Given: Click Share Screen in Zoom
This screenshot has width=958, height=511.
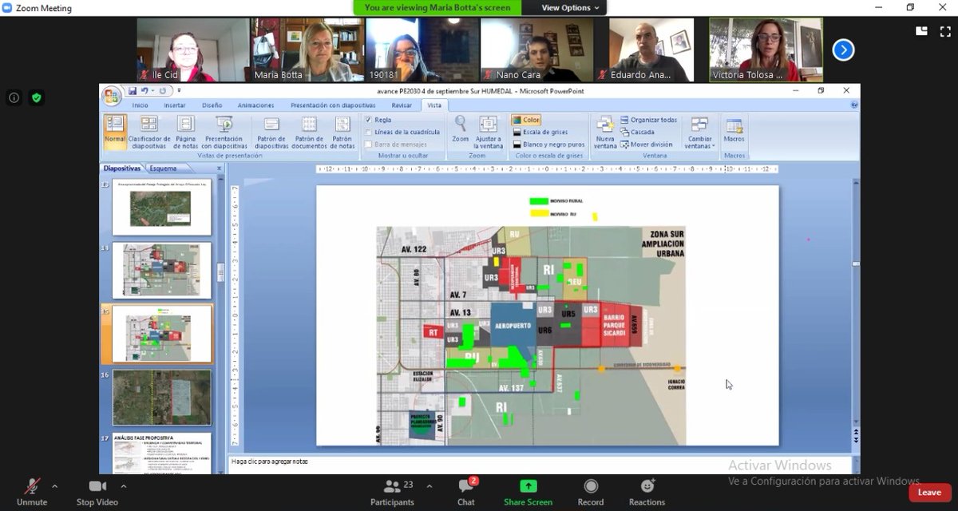Looking at the screenshot, I should tap(528, 492).
